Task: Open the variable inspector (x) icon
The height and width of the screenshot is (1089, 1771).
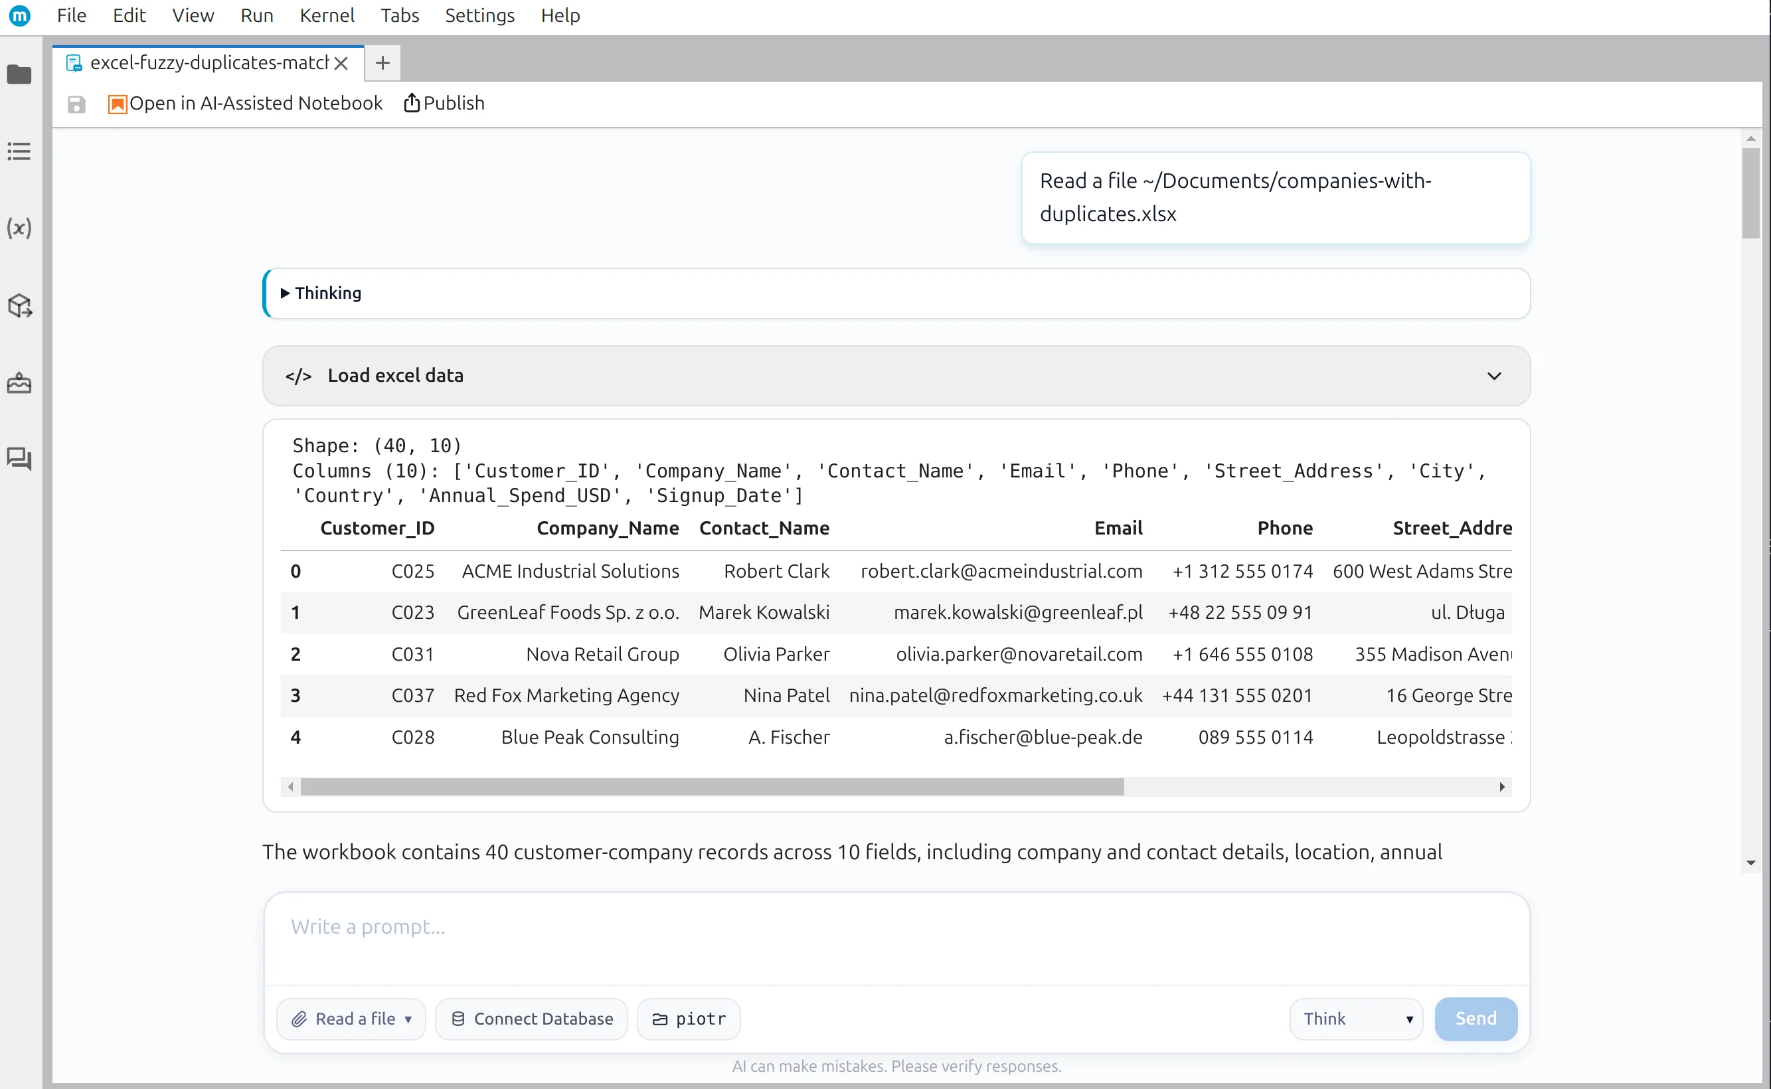Action: [19, 228]
